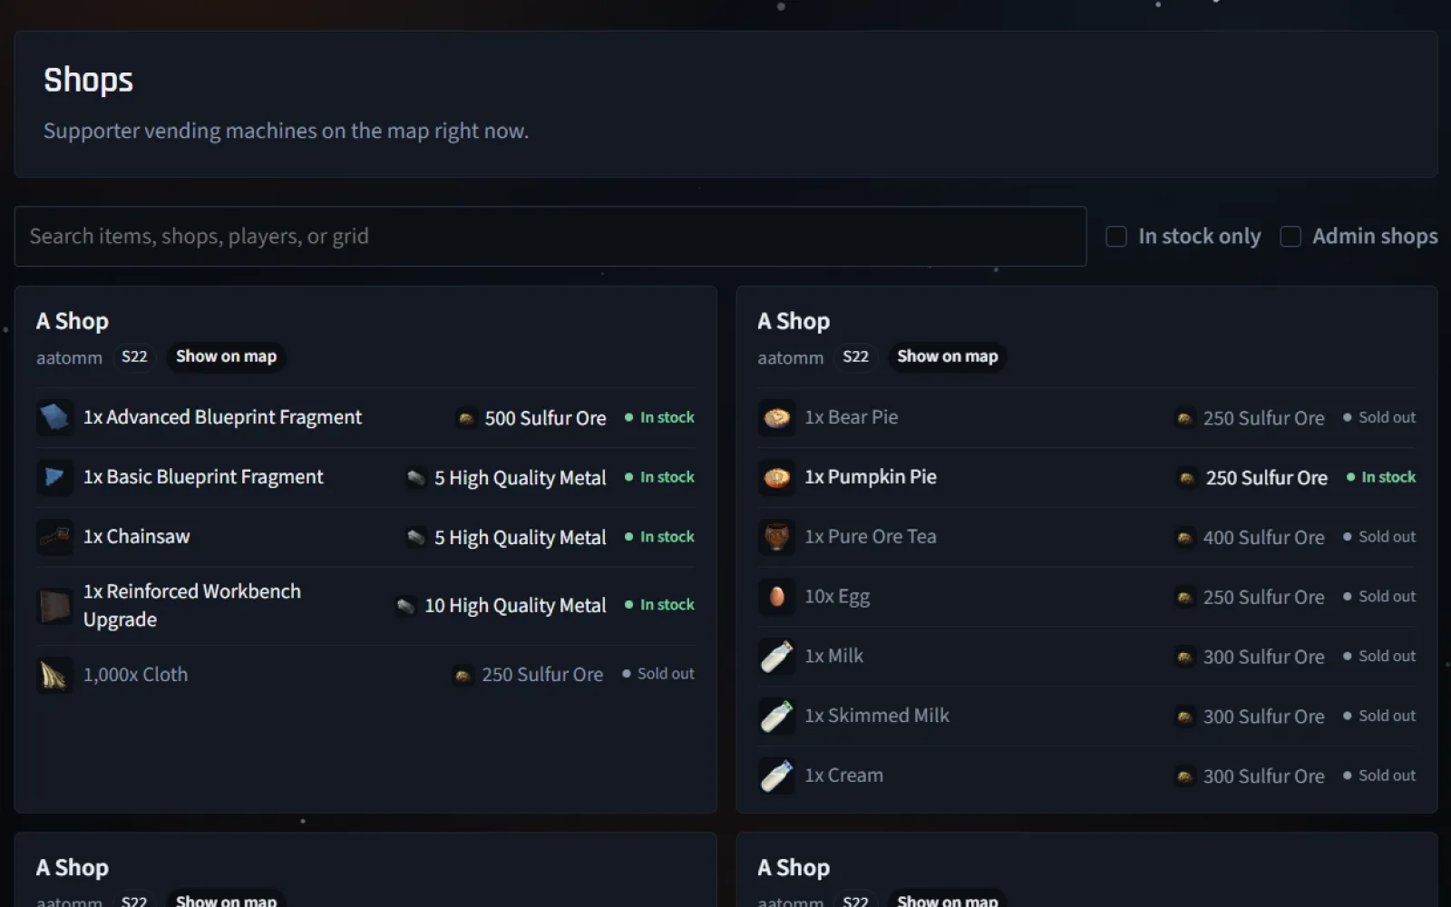Viewport: 1451px width, 907px height.
Task: Click the 1,000x Cloth label
Action: [136, 675]
